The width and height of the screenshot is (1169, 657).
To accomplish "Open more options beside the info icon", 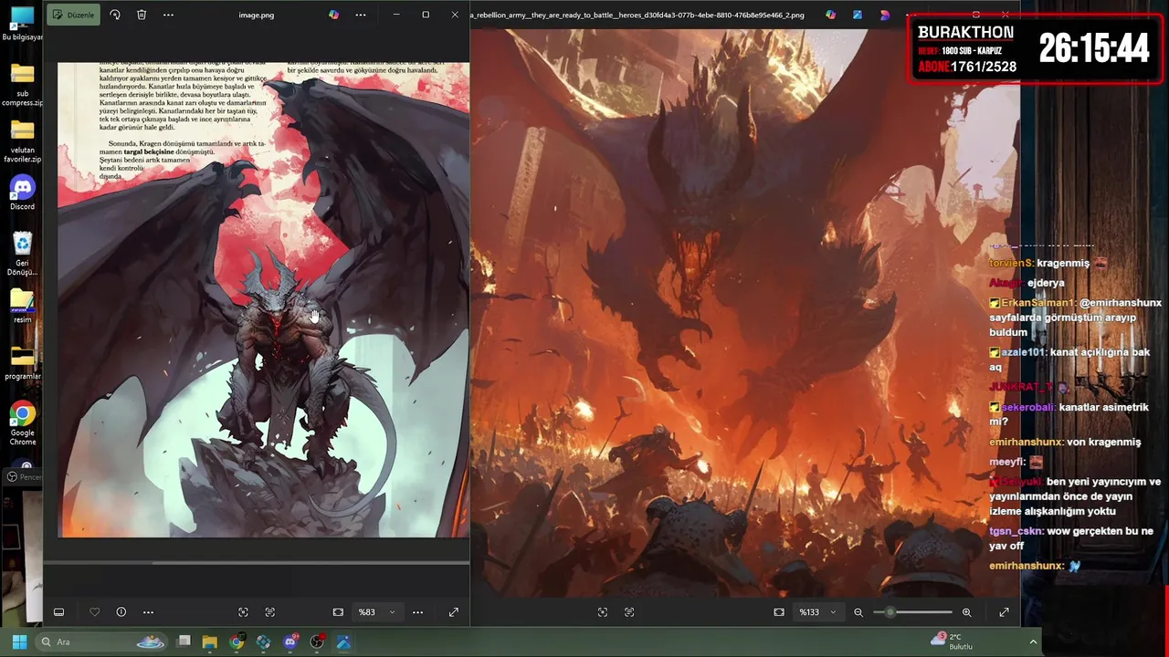I will [148, 612].
